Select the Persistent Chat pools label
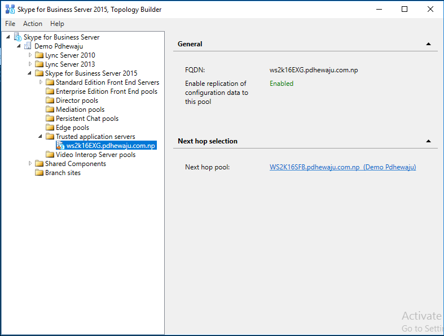The image size is (444, 336). [x=87, y=119]
